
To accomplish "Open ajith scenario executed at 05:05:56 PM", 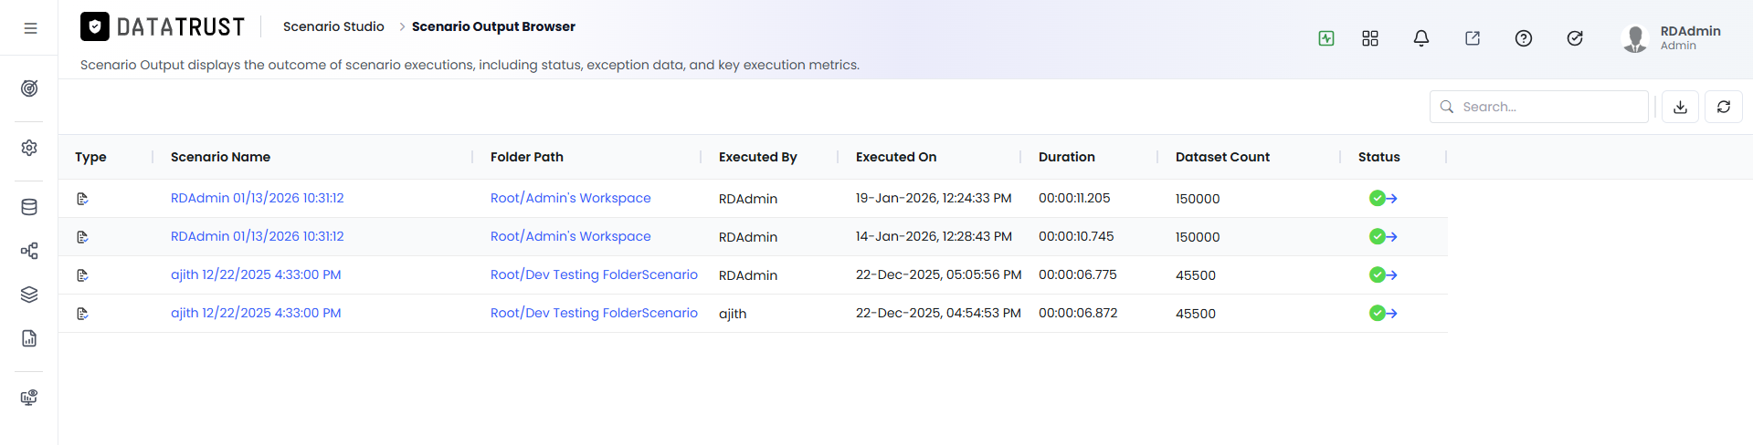I will coord(256,274).
